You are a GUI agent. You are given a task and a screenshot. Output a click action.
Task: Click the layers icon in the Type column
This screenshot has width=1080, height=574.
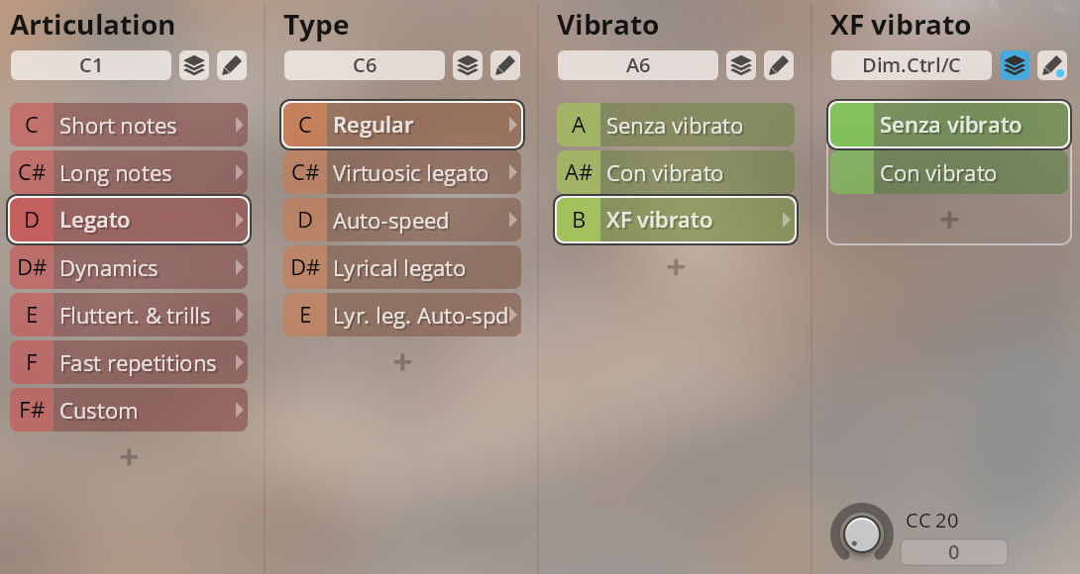[x=468, y=65]
